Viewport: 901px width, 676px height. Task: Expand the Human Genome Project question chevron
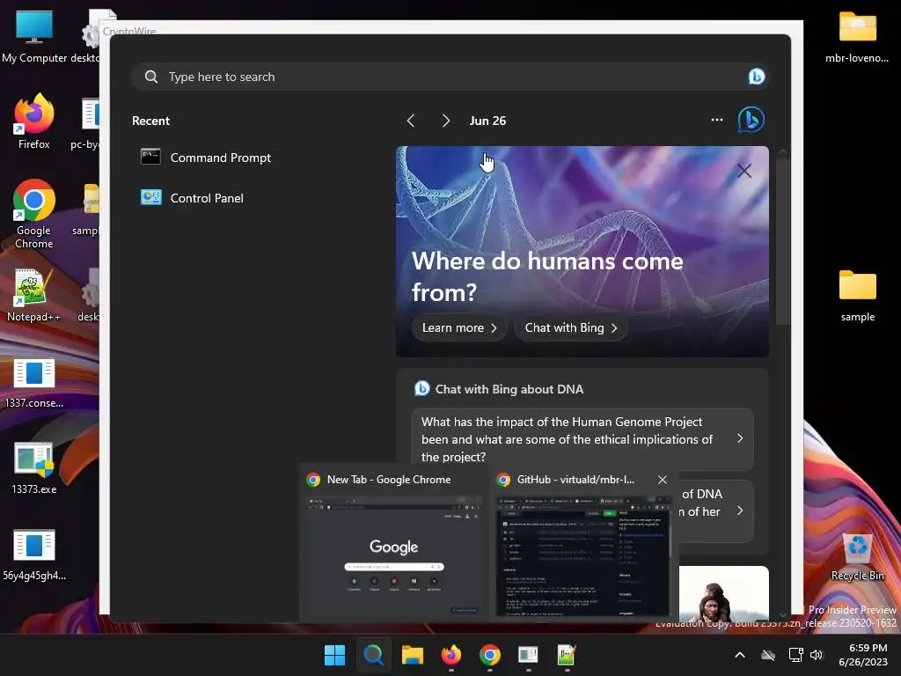pos(739,438)
